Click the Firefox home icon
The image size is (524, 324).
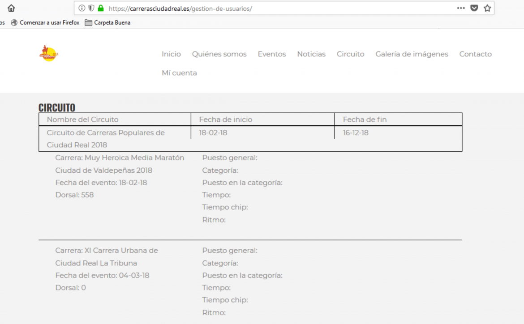point(11,8)
